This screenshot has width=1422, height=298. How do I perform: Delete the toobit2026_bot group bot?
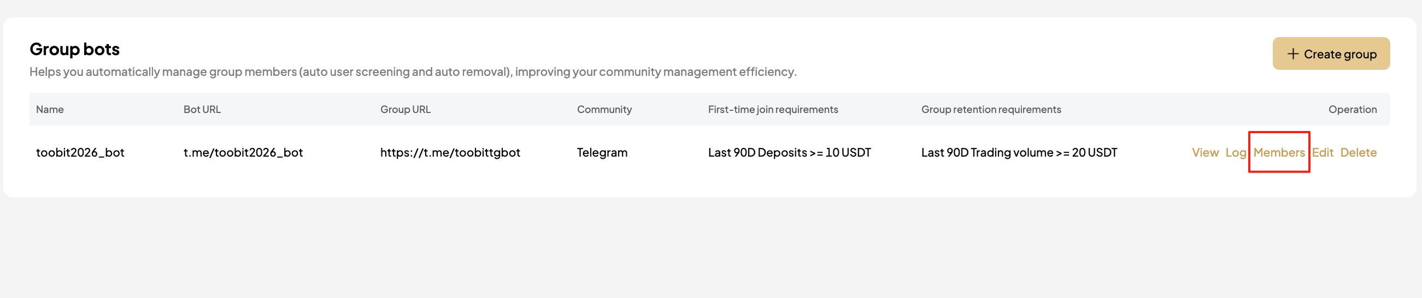pyautogui.click(x=1358, y=153)
